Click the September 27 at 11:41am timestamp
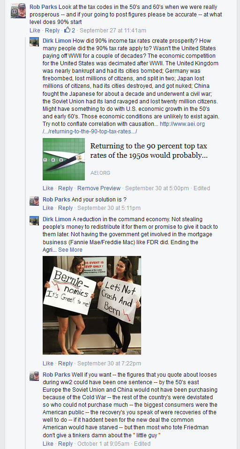 tap(113, 30)
